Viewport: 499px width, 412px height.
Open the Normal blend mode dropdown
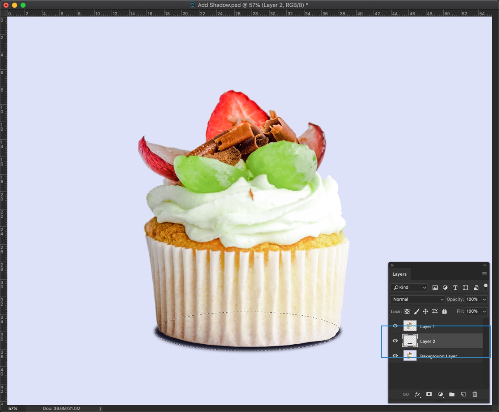click(x=417, y=300)
